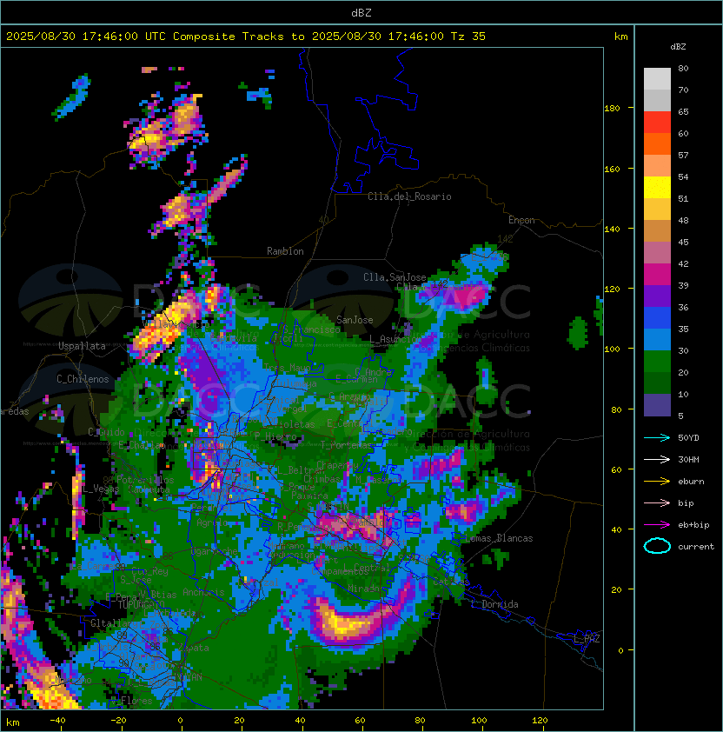Select the green 20–30 dBZ swatch

657,362
